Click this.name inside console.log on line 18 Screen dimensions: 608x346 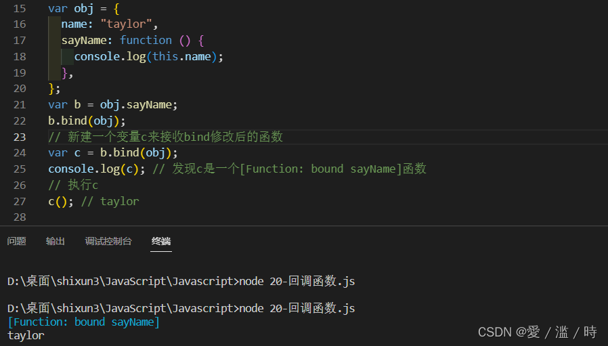[181, 56]
